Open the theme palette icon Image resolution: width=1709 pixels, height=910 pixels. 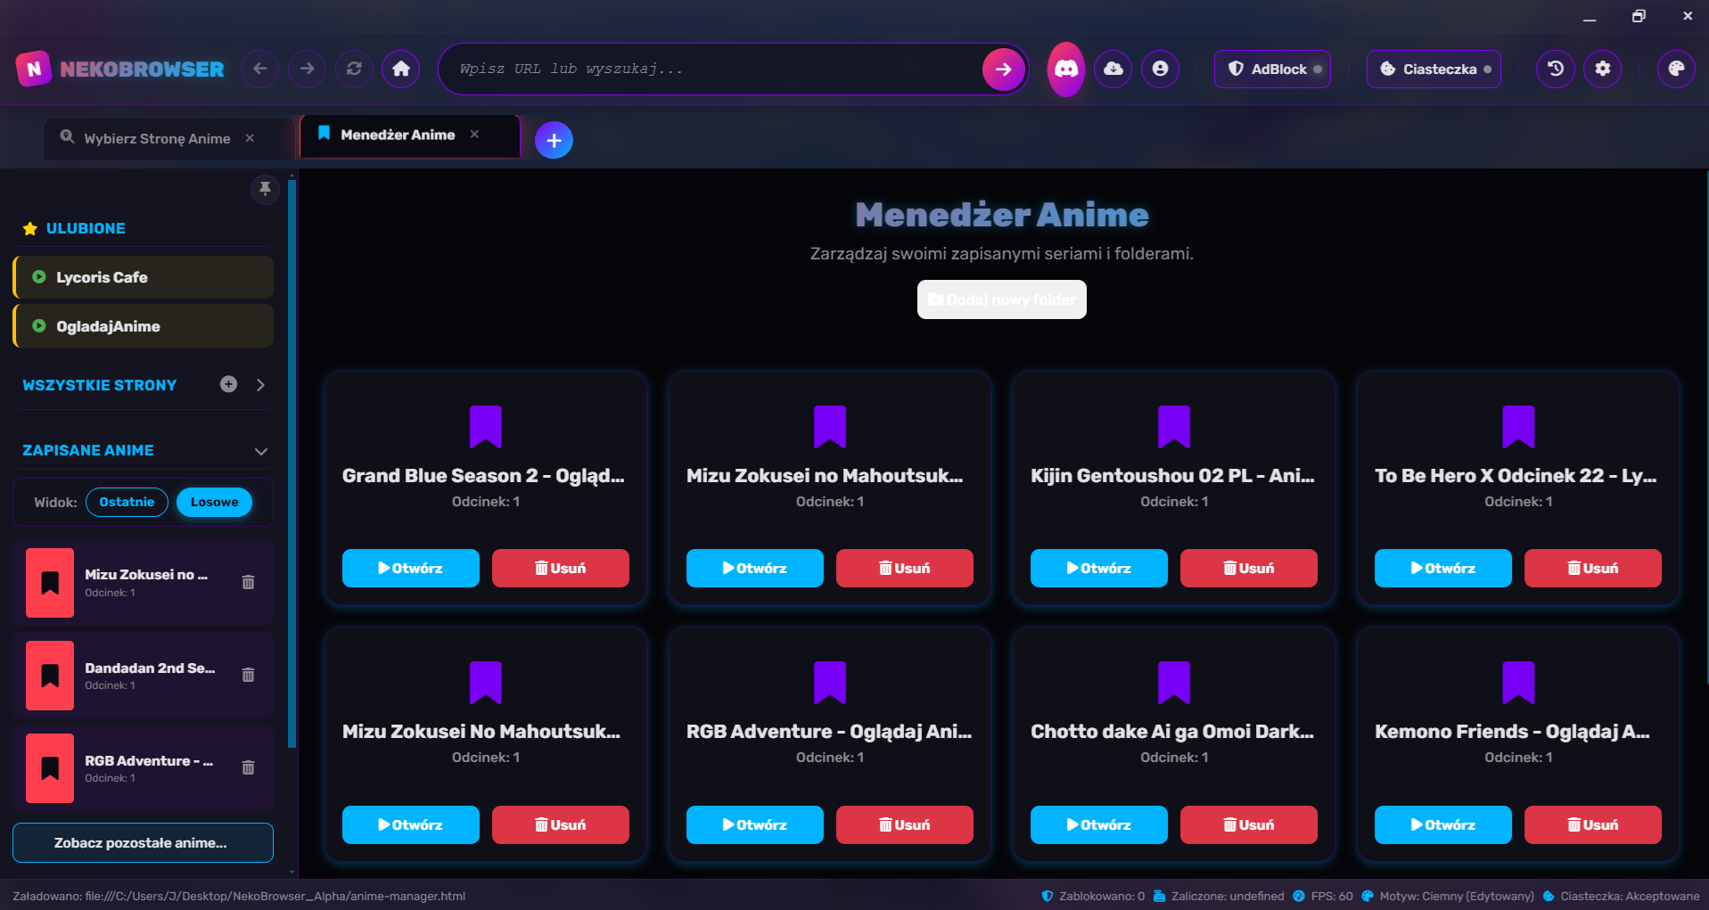pos(1676,69)
